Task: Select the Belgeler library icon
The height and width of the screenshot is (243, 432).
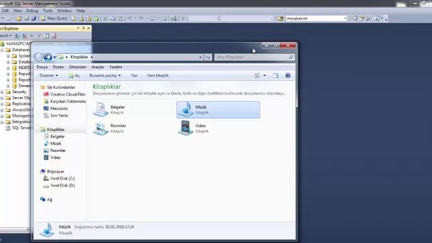Action: [x=101, y=109]
